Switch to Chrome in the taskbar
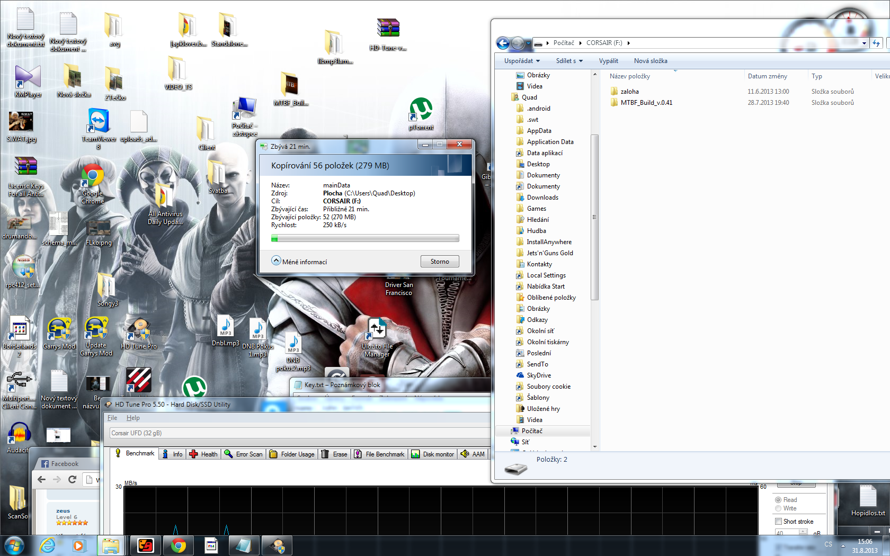 pyautogui.click(x=179, y=545)
